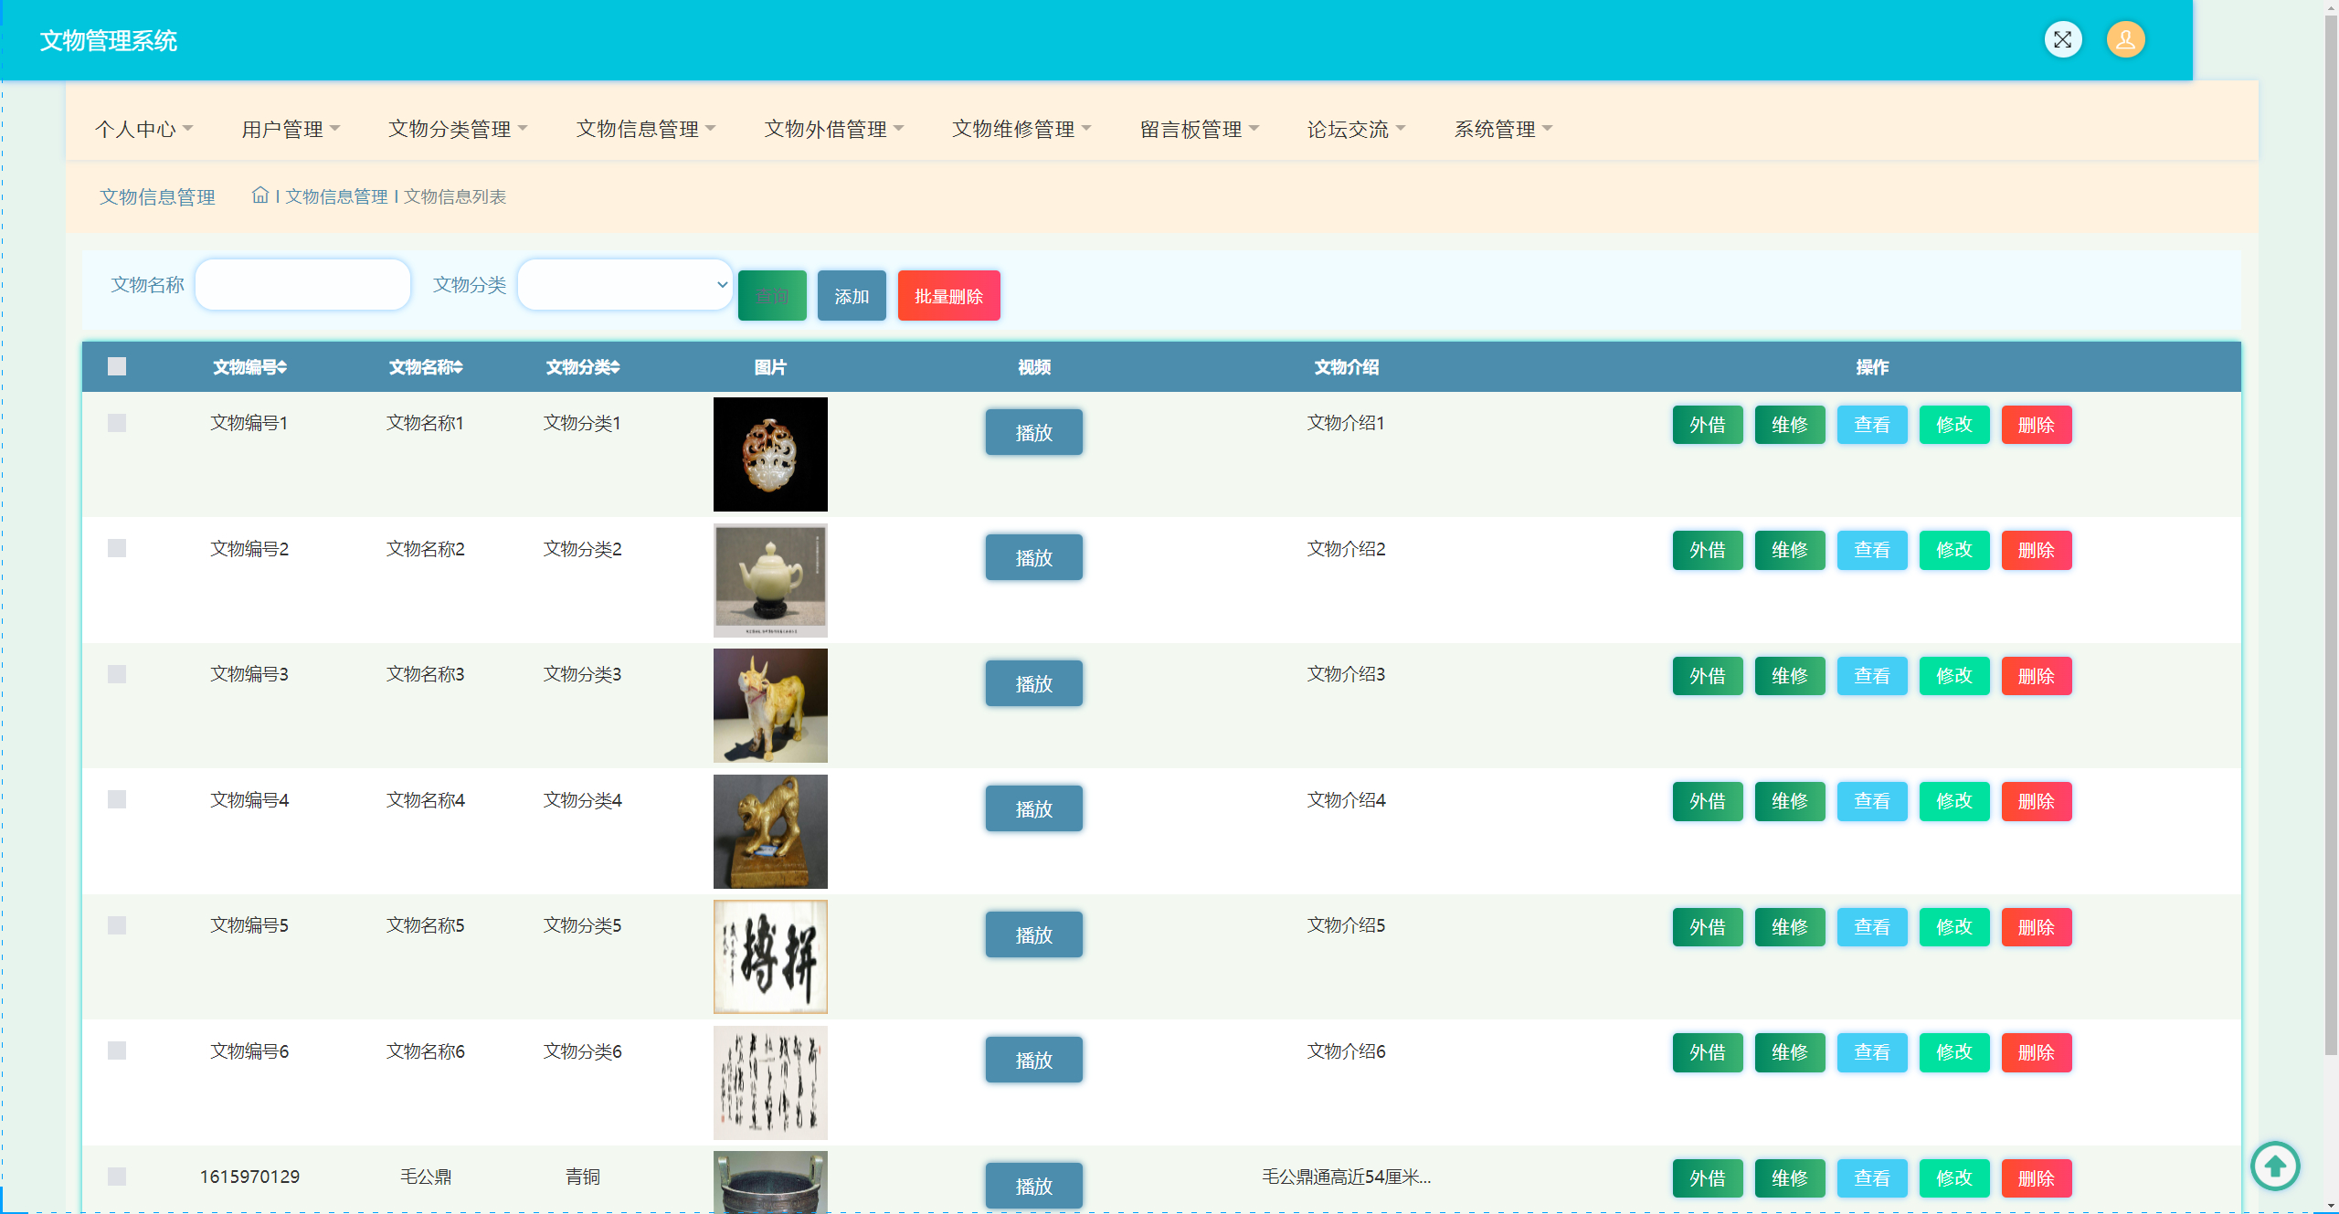Check the row for 文物编号1
Image resolution: width=2339 pixels, height=1214 pixels.
(x=117, y=423)
